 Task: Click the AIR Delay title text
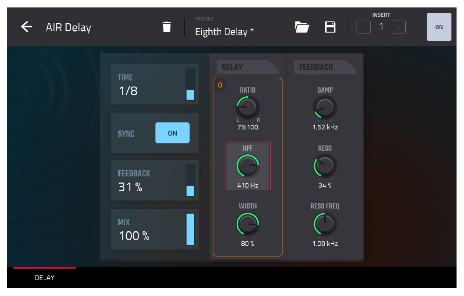click(x=68, y=27)
